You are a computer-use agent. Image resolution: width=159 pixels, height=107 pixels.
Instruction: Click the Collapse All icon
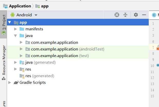(125, 15)
